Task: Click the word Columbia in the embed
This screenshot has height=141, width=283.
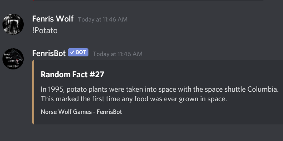Action: [263, 90]
